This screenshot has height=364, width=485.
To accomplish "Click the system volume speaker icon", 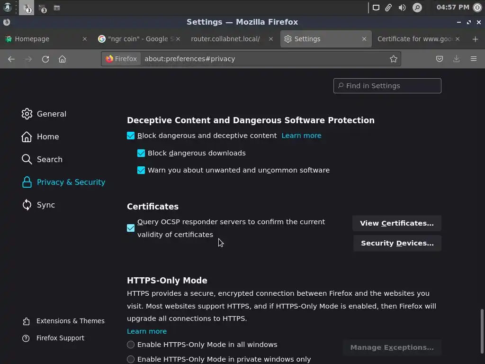I will pos(402,8).
